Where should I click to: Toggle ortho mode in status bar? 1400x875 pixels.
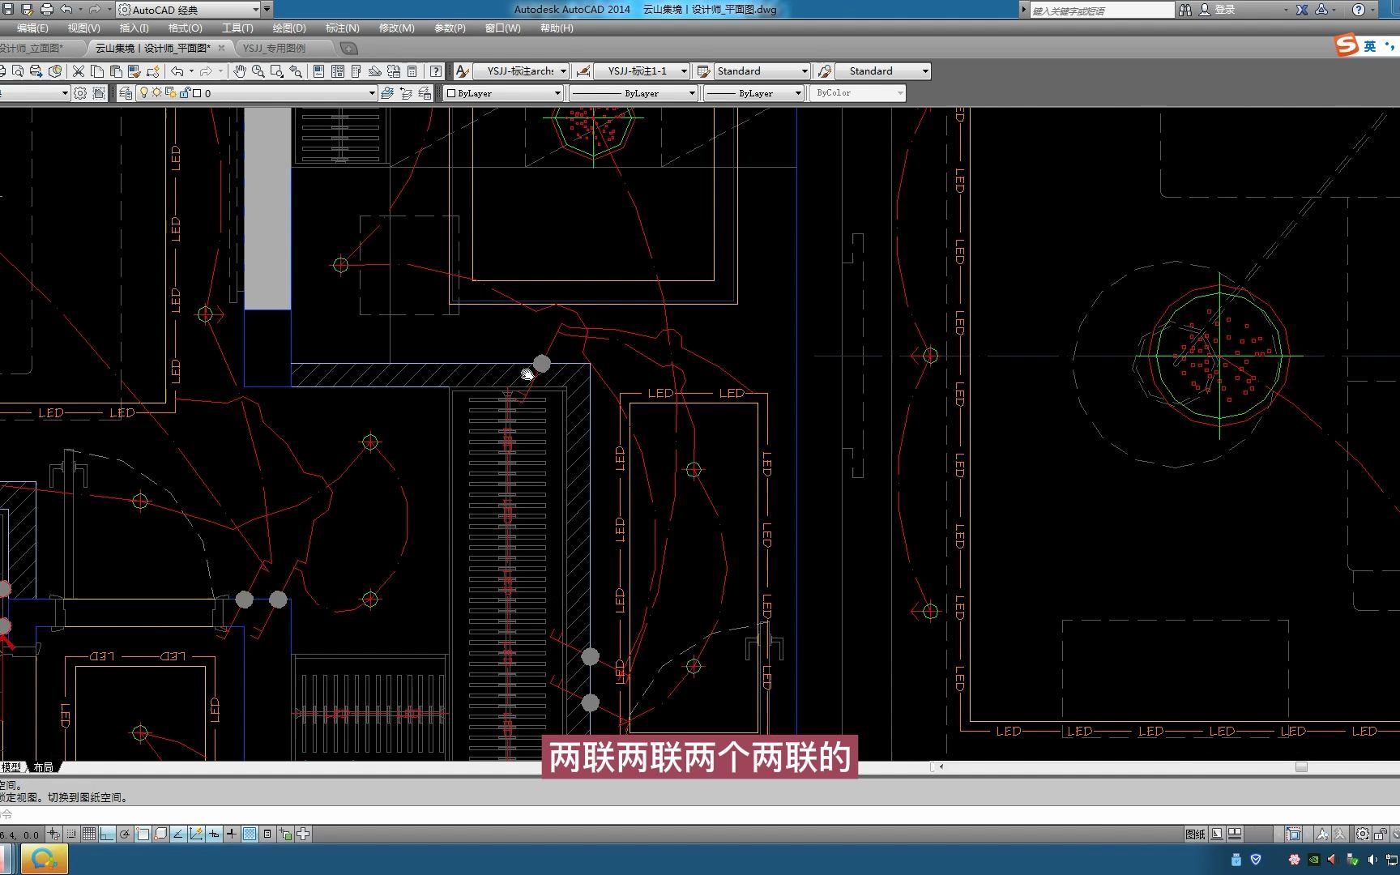107,834
